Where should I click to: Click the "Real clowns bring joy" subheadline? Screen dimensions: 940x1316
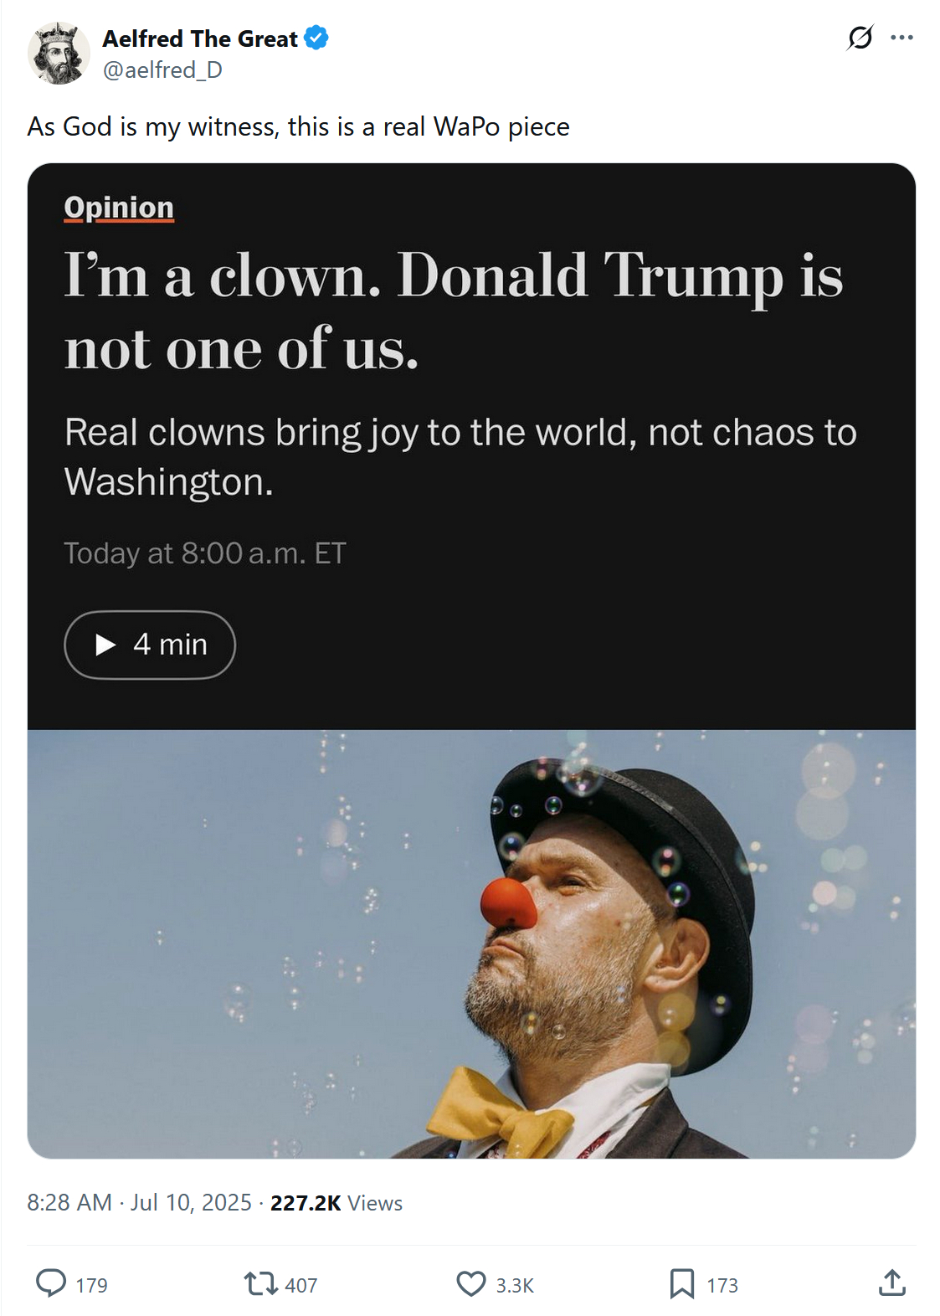(x=460, y=456)
